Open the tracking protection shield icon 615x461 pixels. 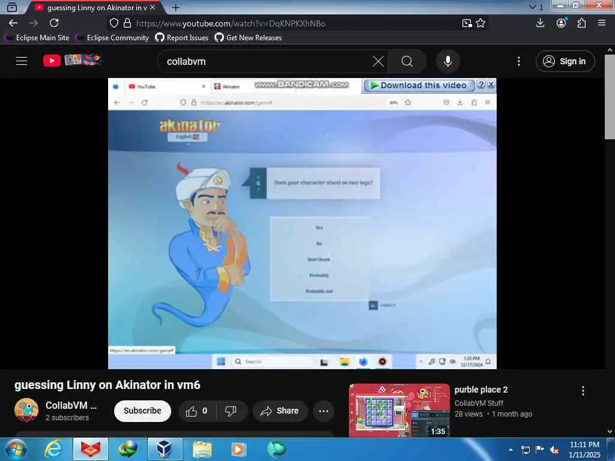[x=114, y=23]
